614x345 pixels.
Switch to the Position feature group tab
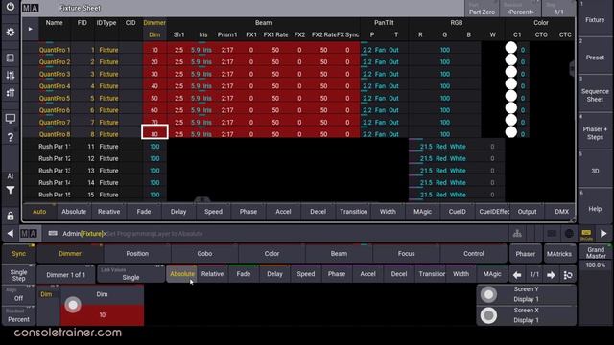[137, 253]
